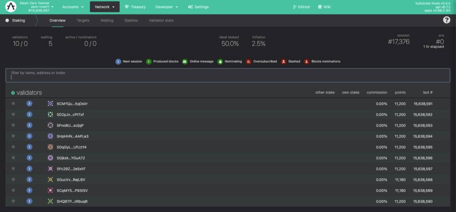Click identicon of 5FnoBU...scijqP

[x=50, y=125]
